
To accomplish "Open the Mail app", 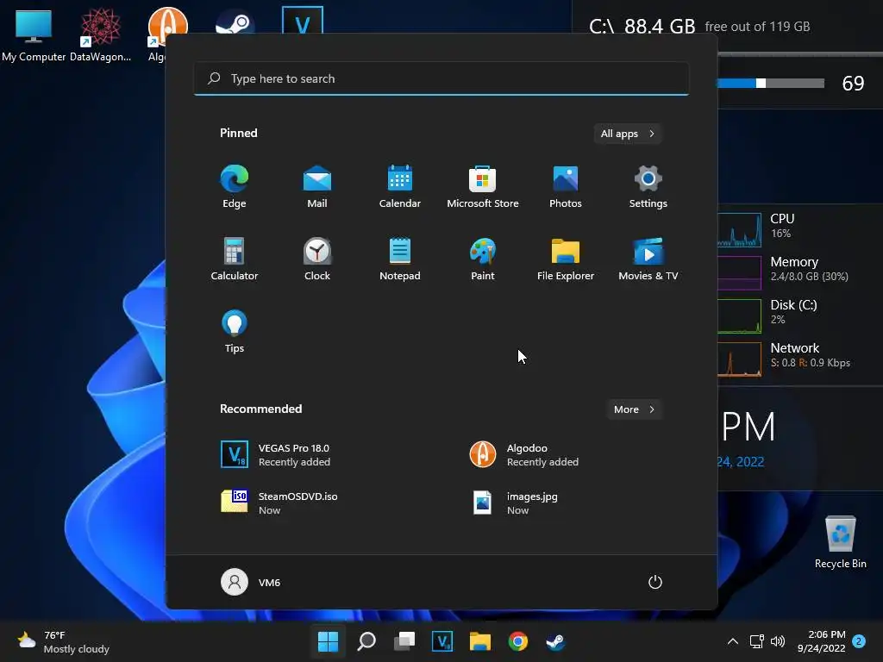I will (317, 187).
